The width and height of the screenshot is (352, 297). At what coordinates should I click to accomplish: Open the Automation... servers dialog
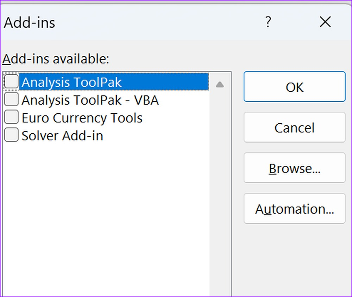coord(295,209)
